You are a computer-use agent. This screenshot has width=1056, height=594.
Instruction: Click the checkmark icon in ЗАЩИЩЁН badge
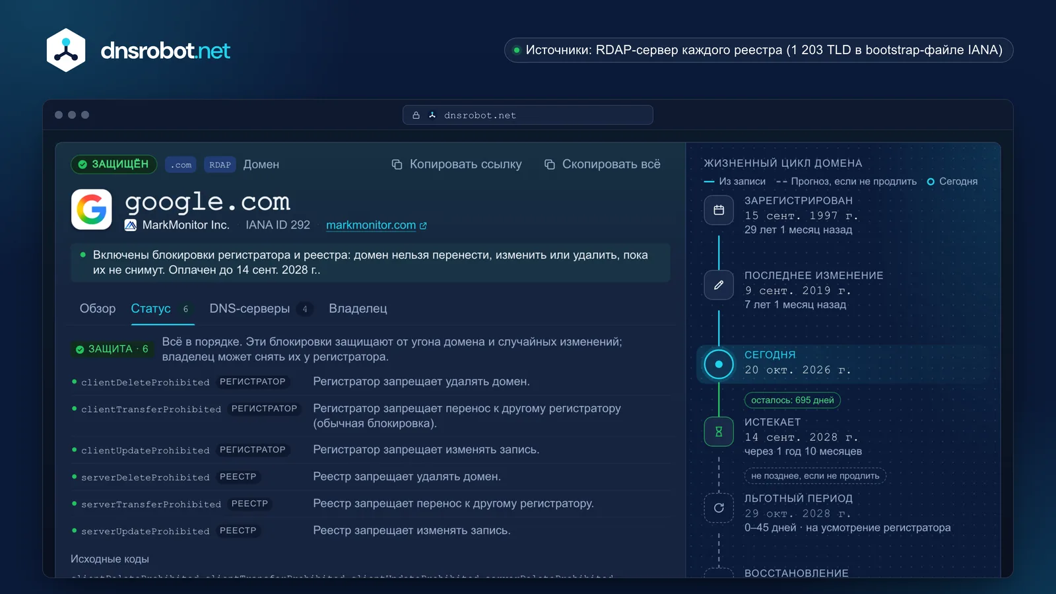(82, 164)
